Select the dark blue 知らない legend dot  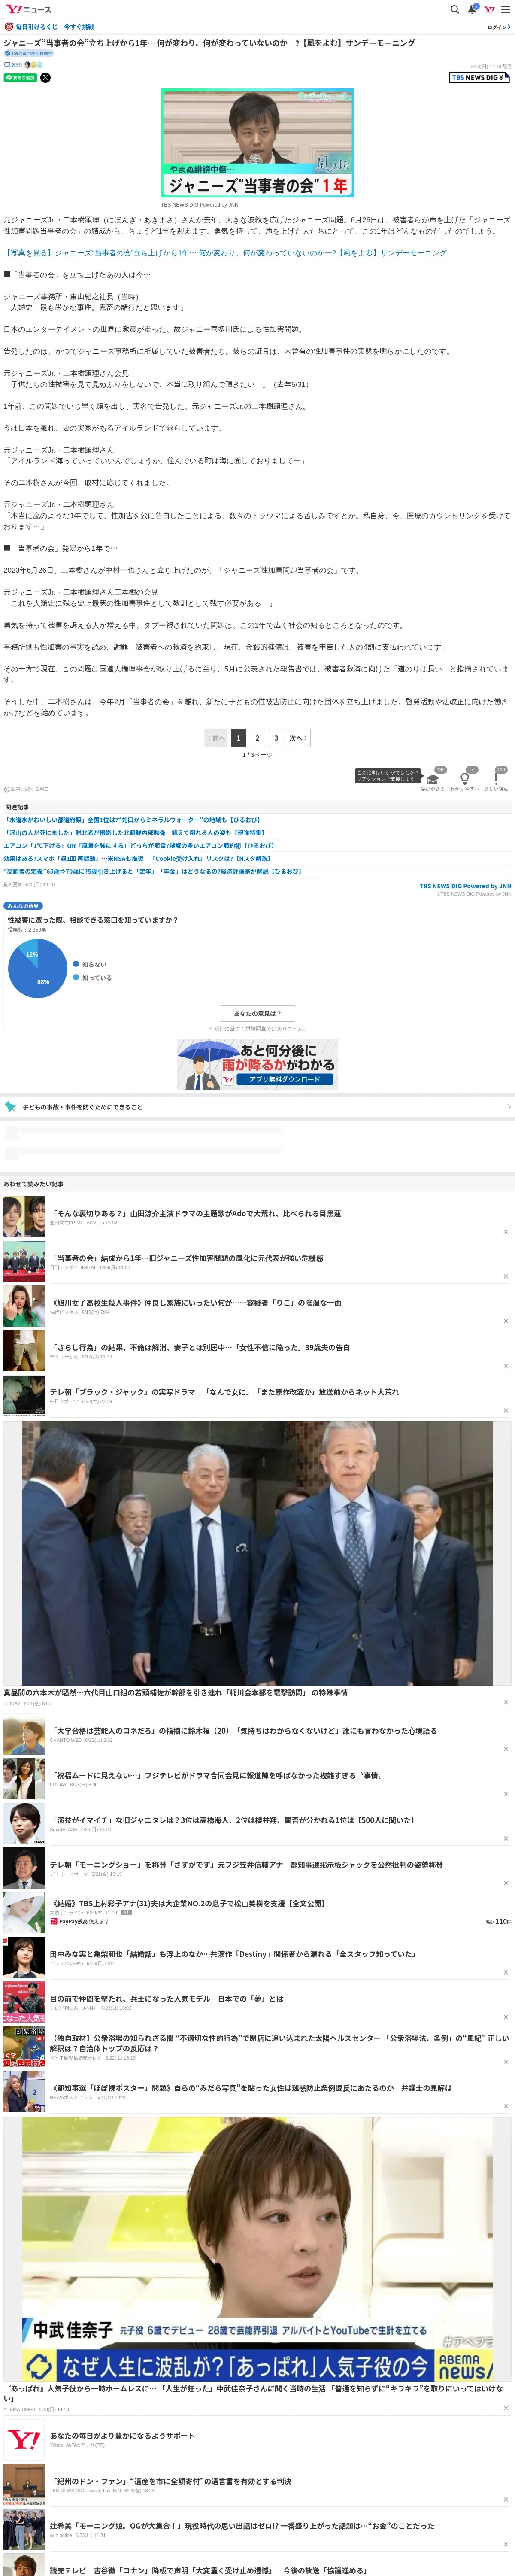coord(76,964)
